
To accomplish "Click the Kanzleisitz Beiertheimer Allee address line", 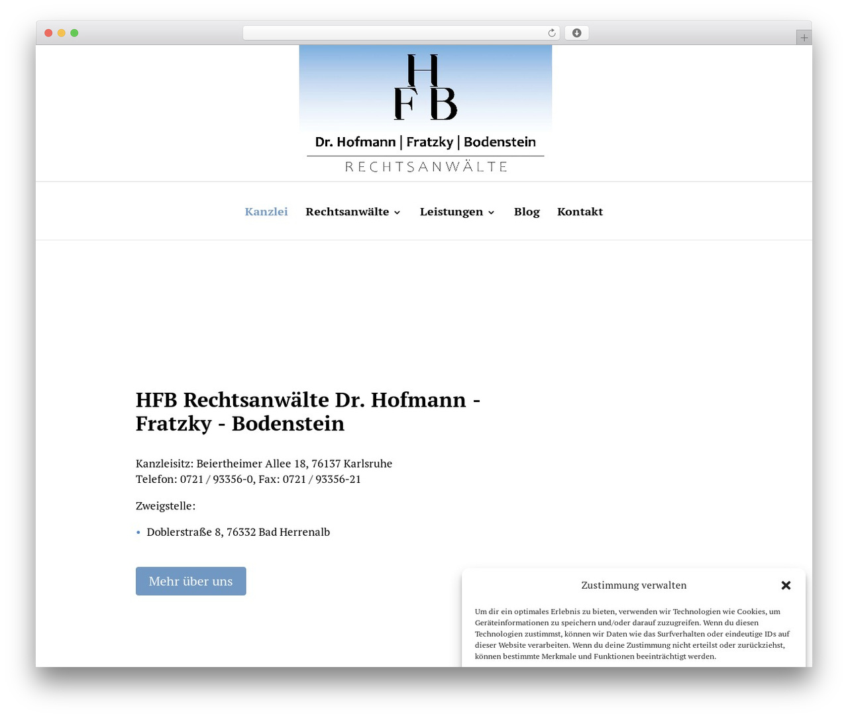I will (x=264, y=464).
